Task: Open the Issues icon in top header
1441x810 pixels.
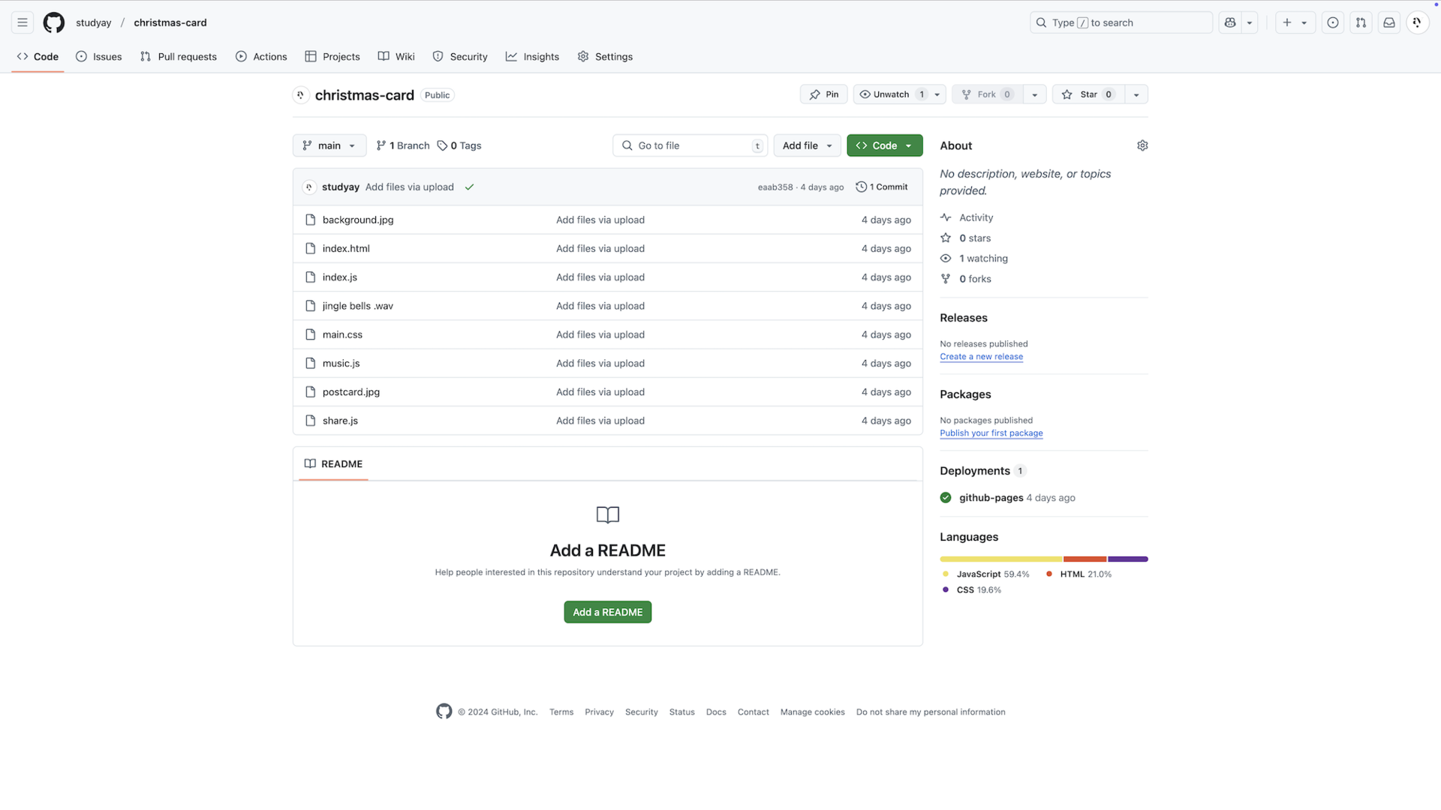Action: click(1333, 22)
